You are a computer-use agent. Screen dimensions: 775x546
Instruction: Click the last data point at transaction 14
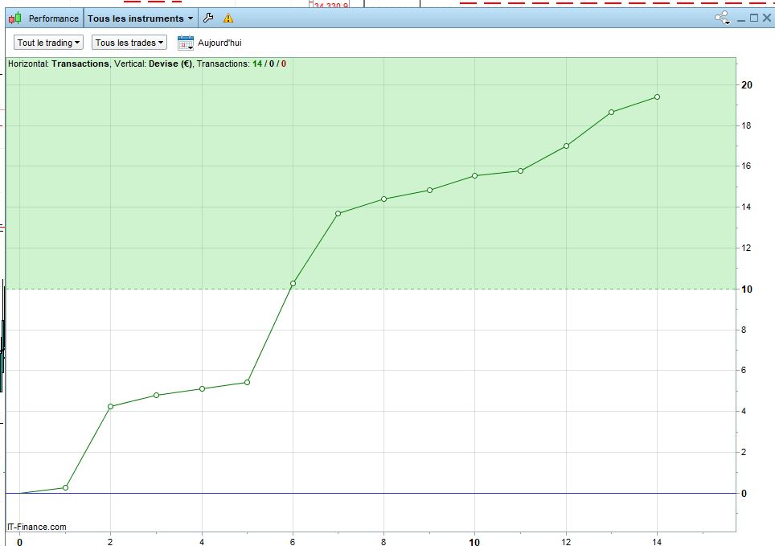658,97
